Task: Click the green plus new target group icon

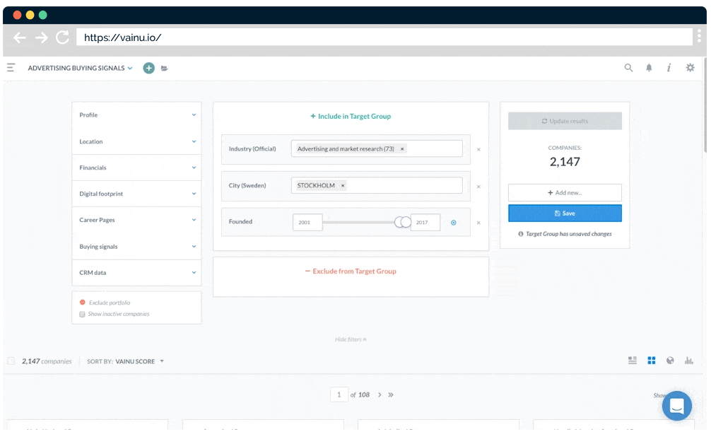Action: tap(148, 68)
